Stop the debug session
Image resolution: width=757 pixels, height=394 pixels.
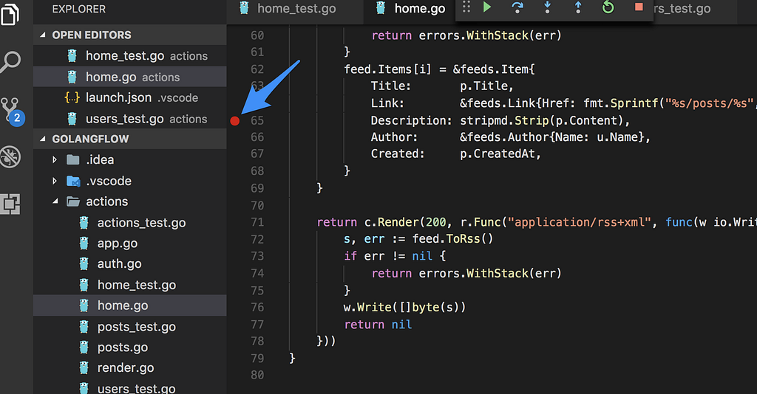[x=639, y=7]
